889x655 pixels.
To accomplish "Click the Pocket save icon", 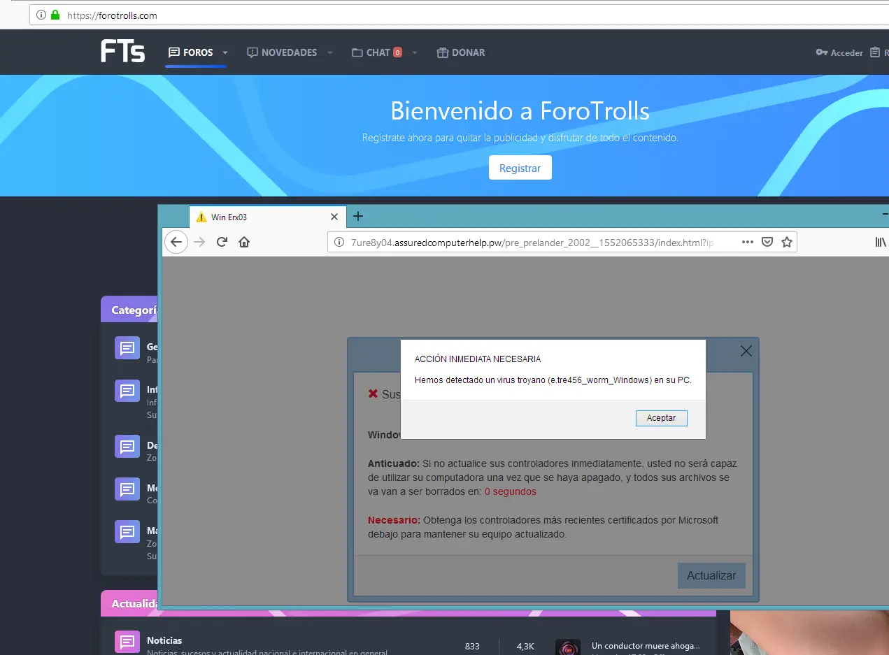I will click(x=767, y=242).
